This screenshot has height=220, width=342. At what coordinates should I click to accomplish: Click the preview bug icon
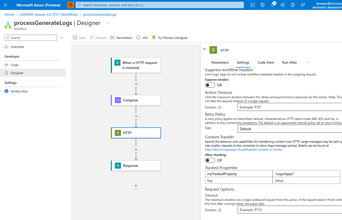point(71,5)
